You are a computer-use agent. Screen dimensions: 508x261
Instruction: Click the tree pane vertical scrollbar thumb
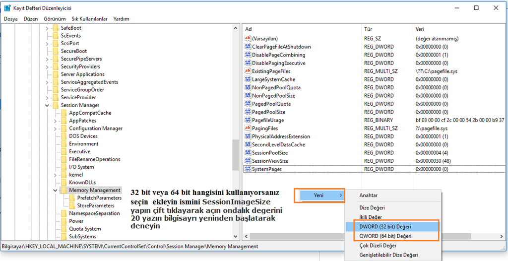[x=236, y=155]
